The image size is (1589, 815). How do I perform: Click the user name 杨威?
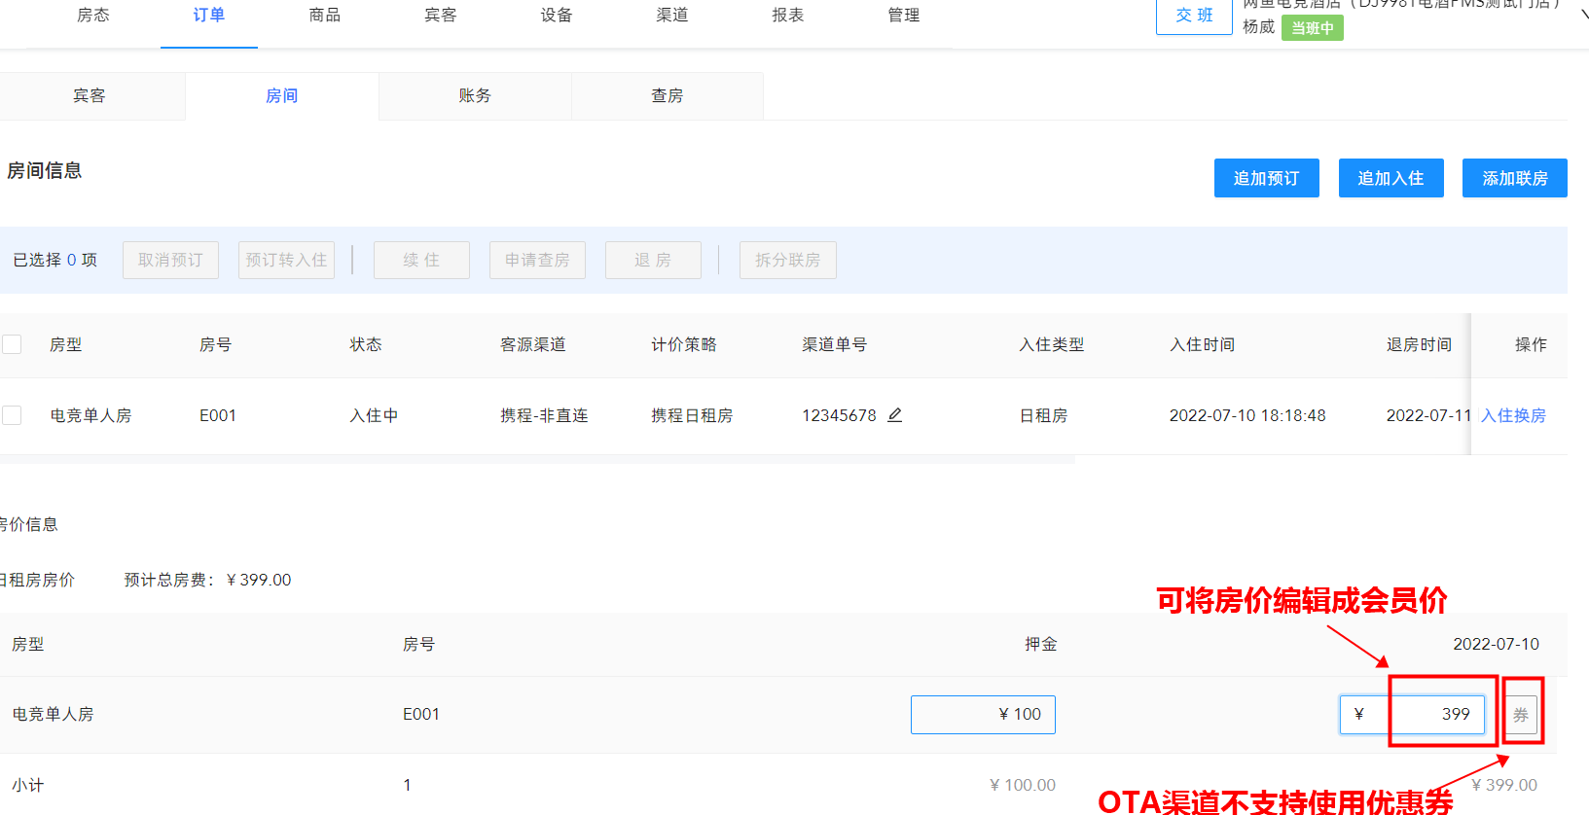pos(1258,27)
